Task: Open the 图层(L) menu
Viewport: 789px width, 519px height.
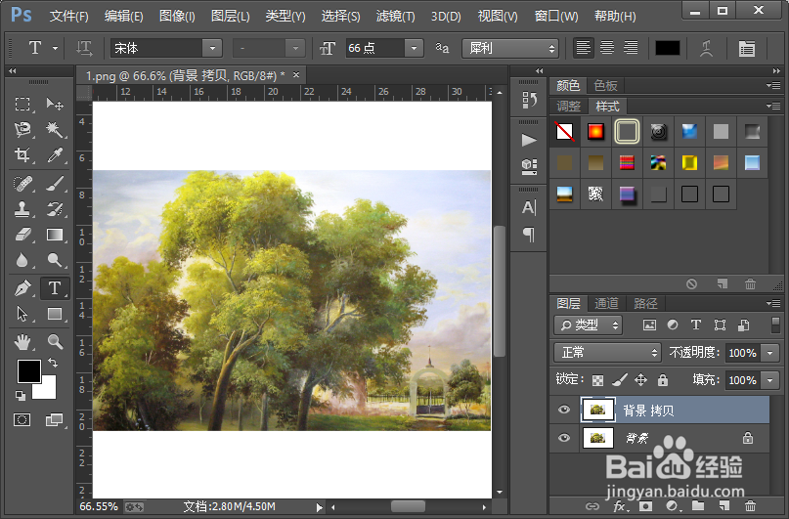Action: [230, 16]
